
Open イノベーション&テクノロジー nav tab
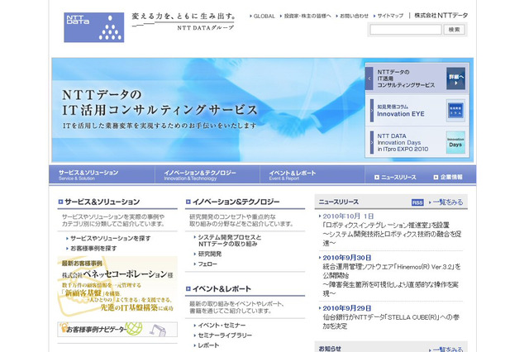[207, 174]
